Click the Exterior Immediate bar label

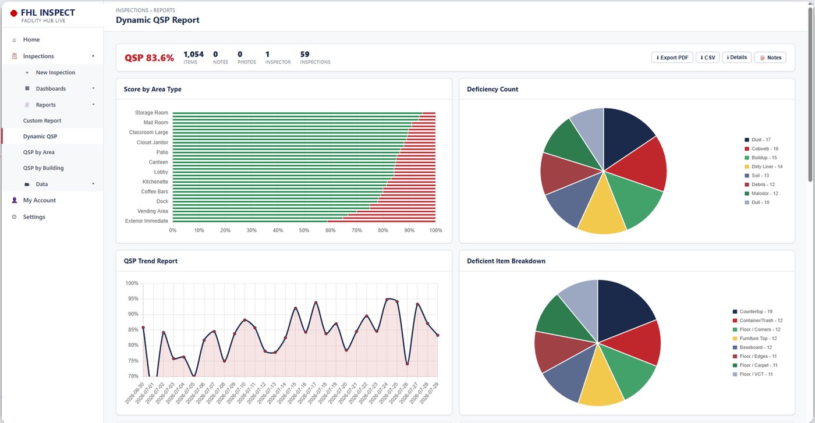click(x=147, y=221)
